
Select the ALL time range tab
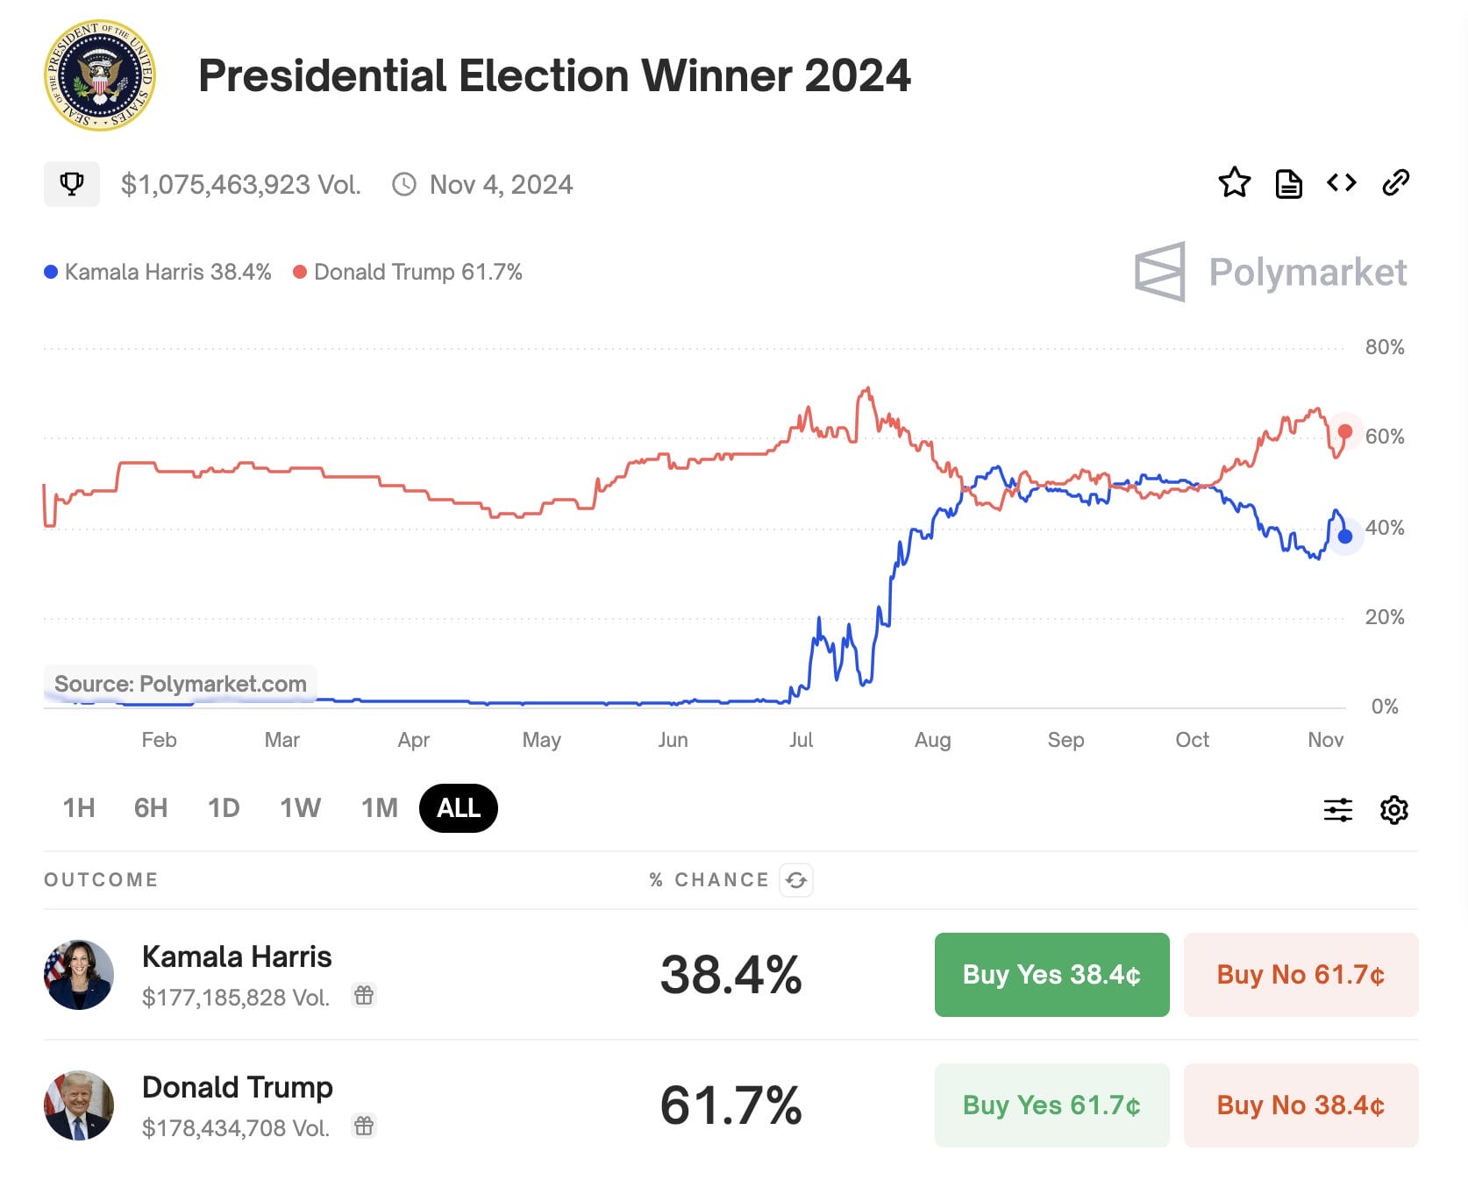click(x=457, y=808)
